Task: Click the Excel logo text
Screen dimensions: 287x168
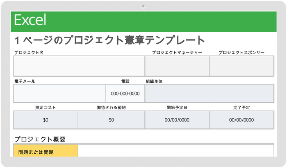Action: tap(30, 20)
